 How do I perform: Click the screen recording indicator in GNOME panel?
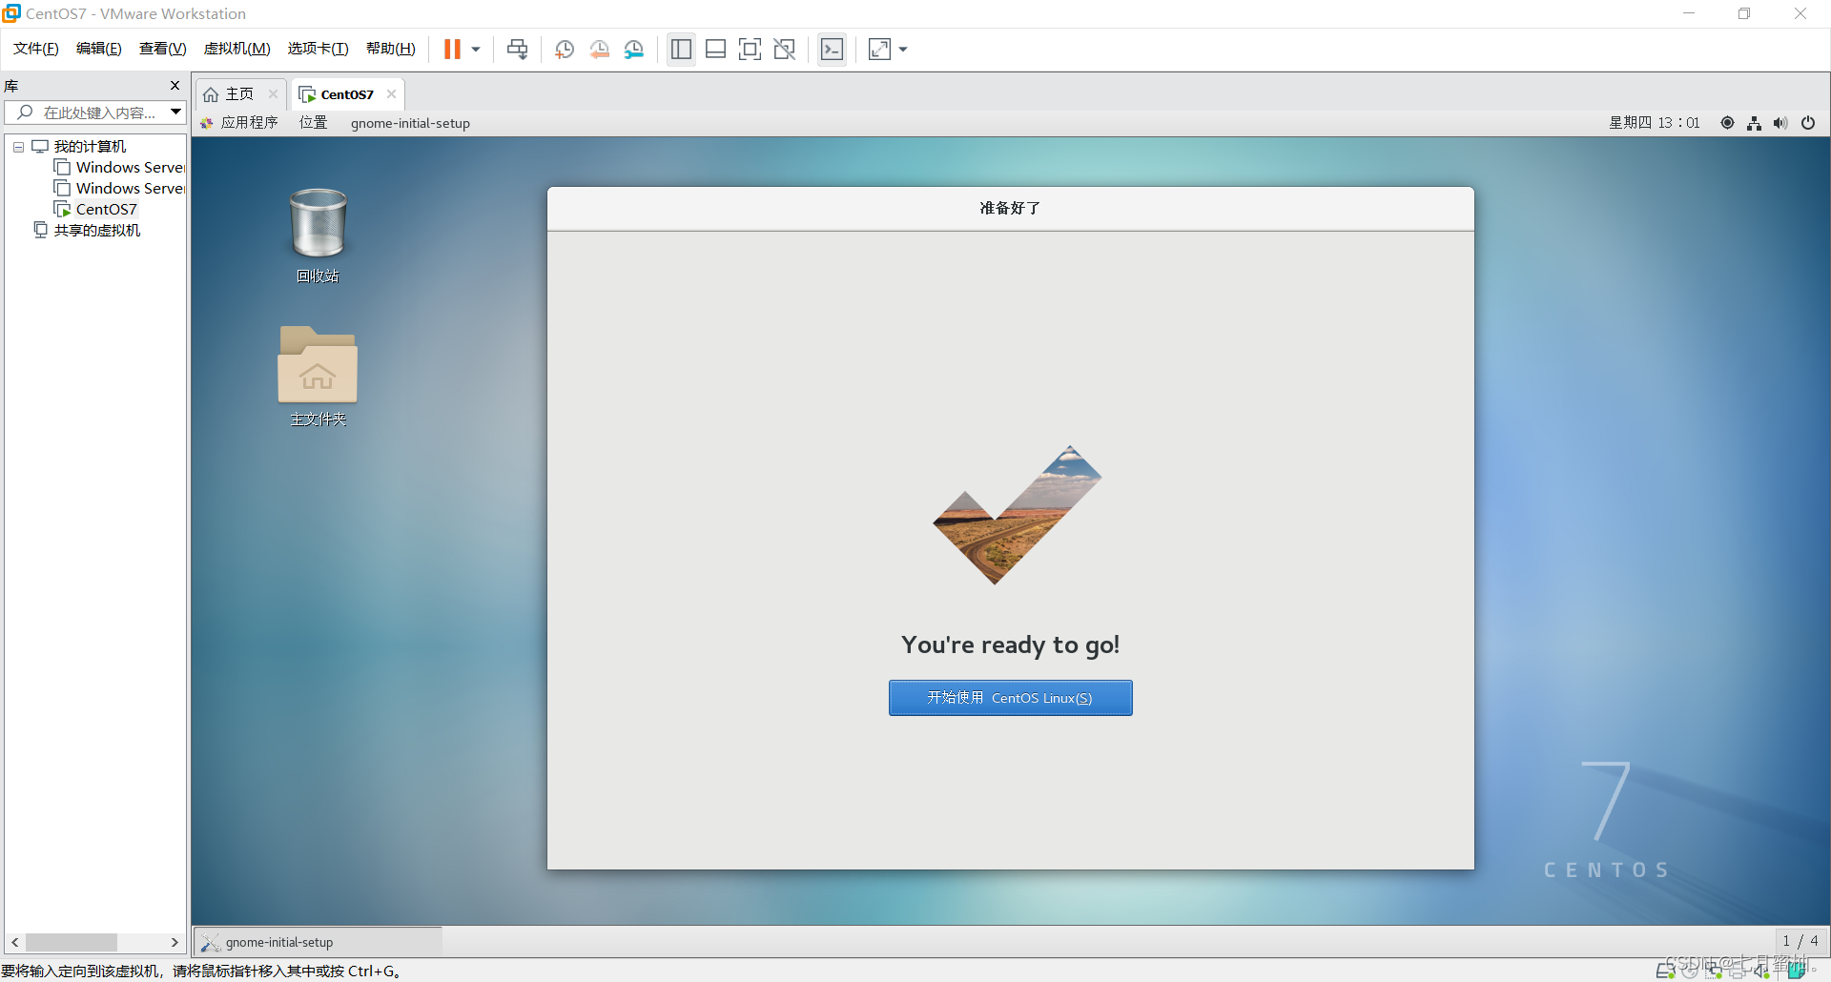pos(1727,123)
